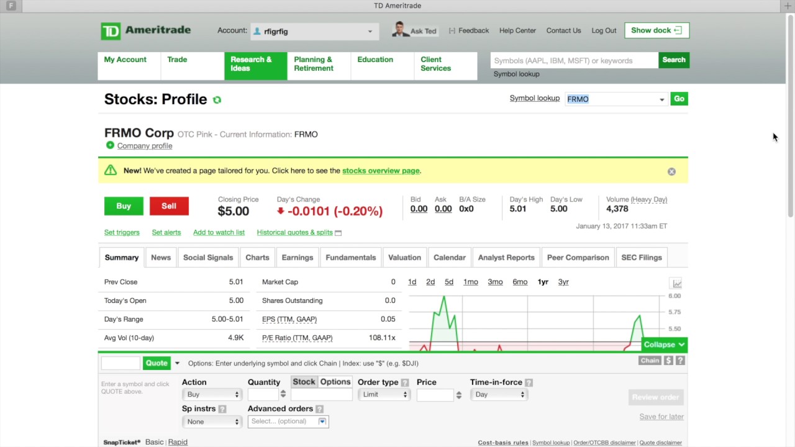Open help icon next to Advanced orders

click(x=319, y=409)
